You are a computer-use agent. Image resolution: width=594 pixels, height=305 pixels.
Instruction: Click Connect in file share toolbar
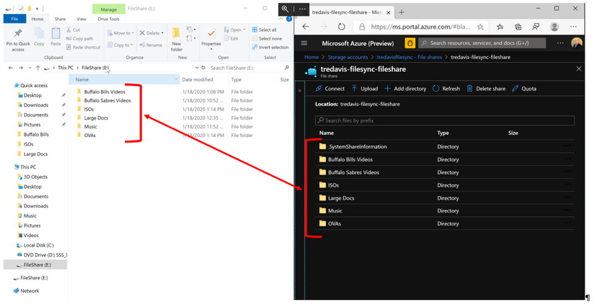pos(330,88)
